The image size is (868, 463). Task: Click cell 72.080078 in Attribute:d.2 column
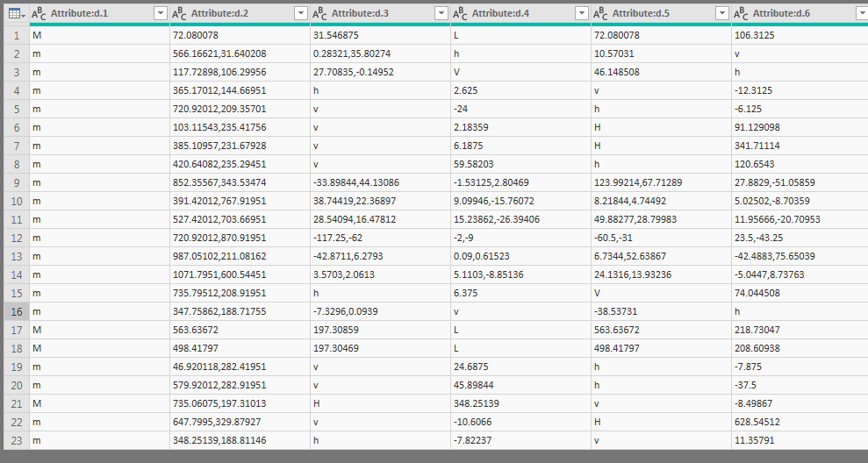tap(240, 35)
